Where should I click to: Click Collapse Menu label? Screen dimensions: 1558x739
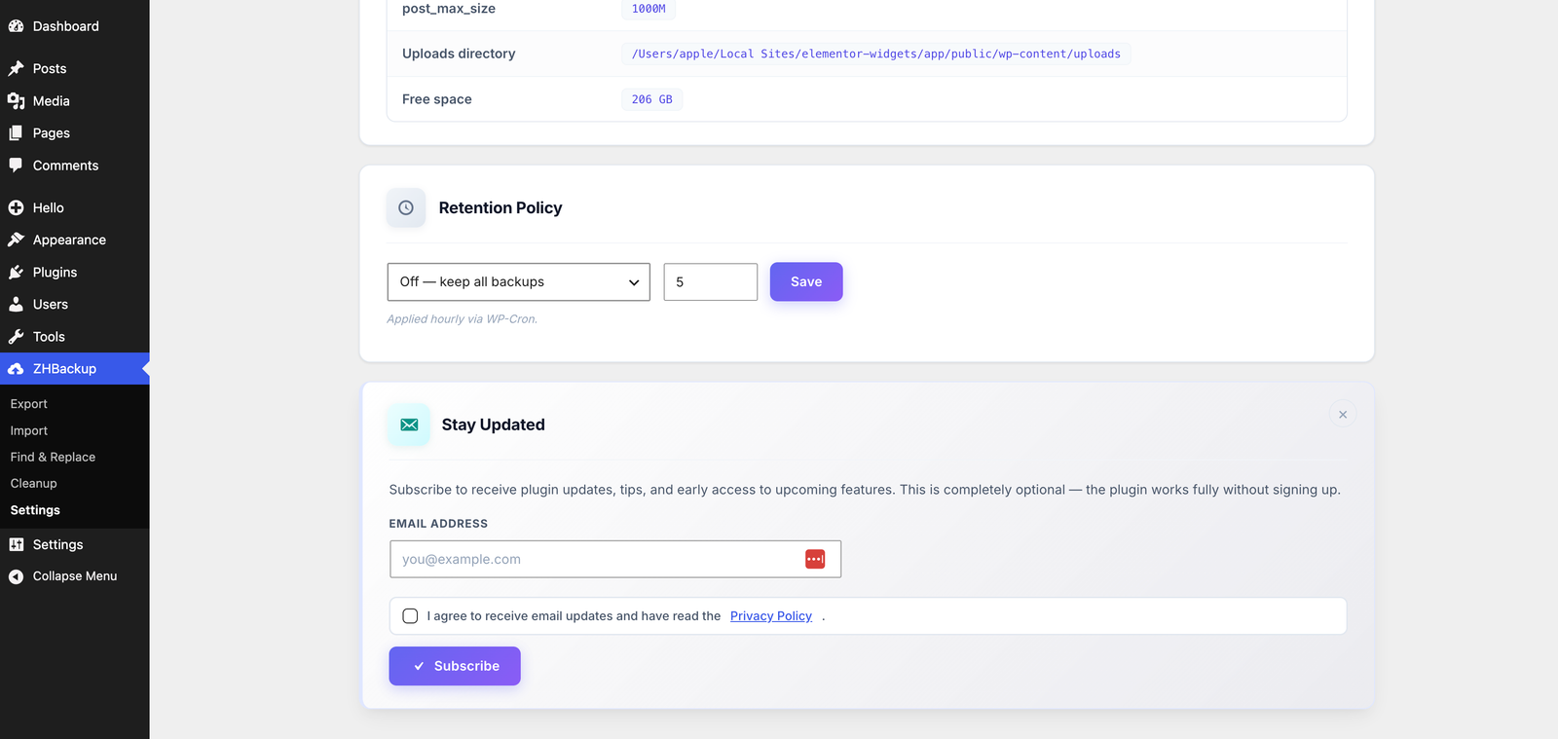pyautogui.click(x=75, y=576)
